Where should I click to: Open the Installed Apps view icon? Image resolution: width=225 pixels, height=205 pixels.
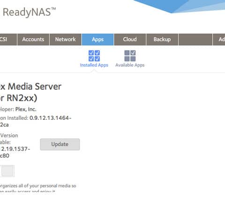(94, 56)
